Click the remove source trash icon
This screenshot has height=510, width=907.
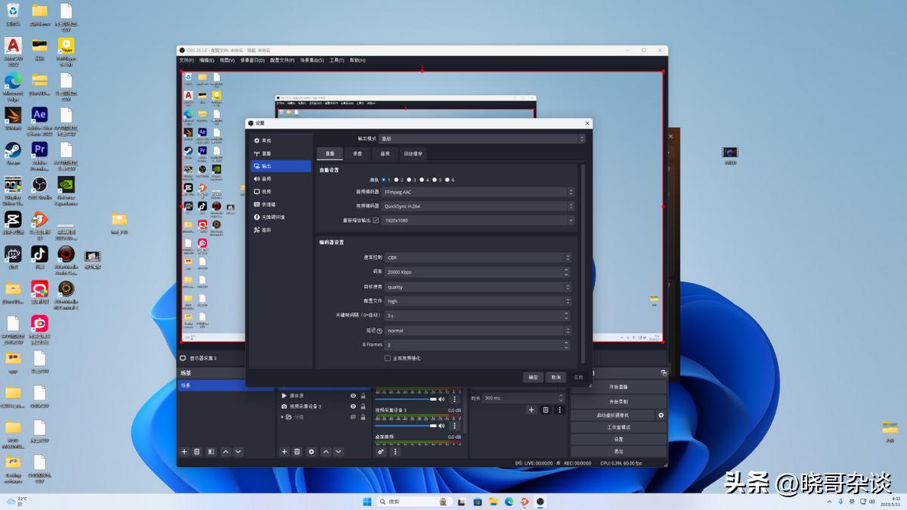click(297, 452)
